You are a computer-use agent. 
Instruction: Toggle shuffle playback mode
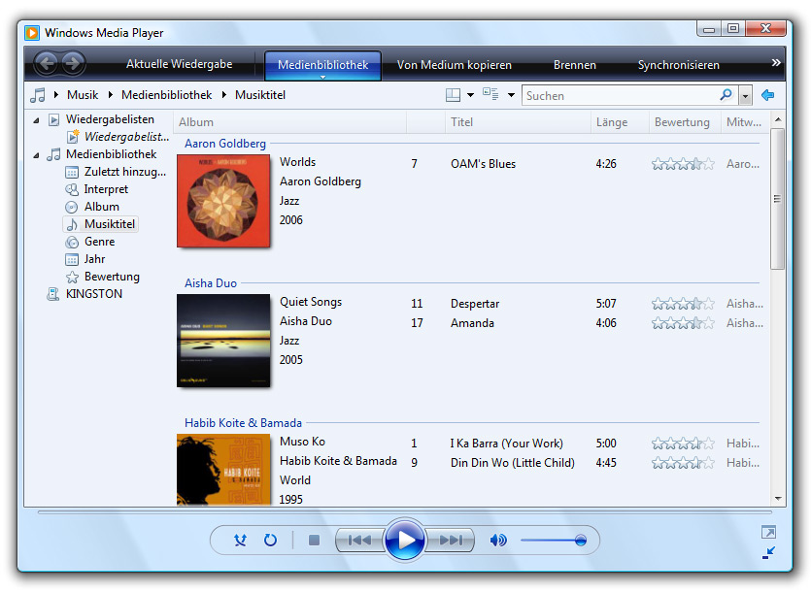coord(240,541)
